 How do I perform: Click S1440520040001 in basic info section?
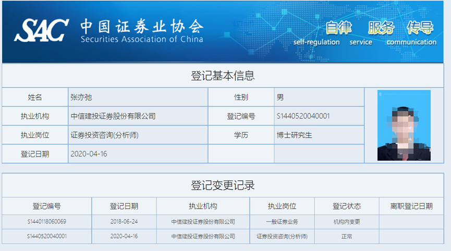(303, 116)
